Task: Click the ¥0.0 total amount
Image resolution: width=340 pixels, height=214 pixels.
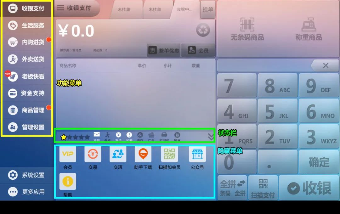Action: click(x=76, y=31)
